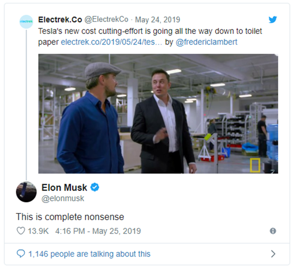Like the tweet with heart icon
This screenshot has width=293, height=267.
[21, 231]
